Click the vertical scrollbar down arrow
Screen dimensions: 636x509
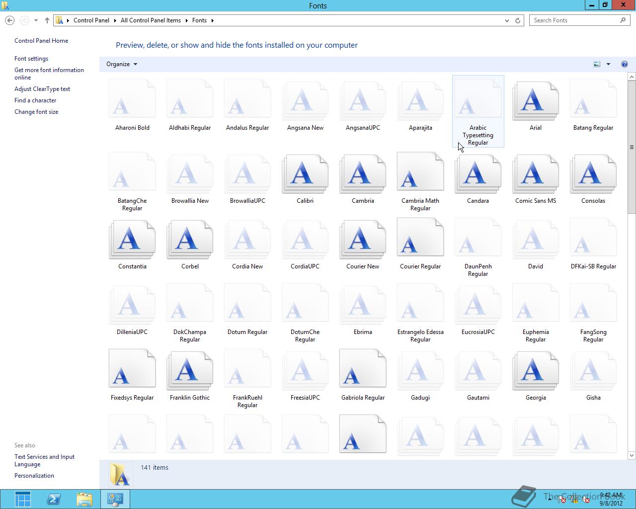(632, 455)
